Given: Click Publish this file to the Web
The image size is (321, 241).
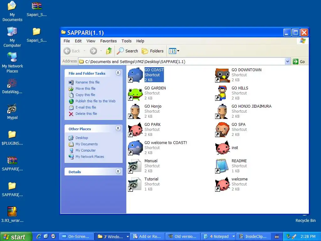Looking at the screenshot, I should click(x=95, y=101).
